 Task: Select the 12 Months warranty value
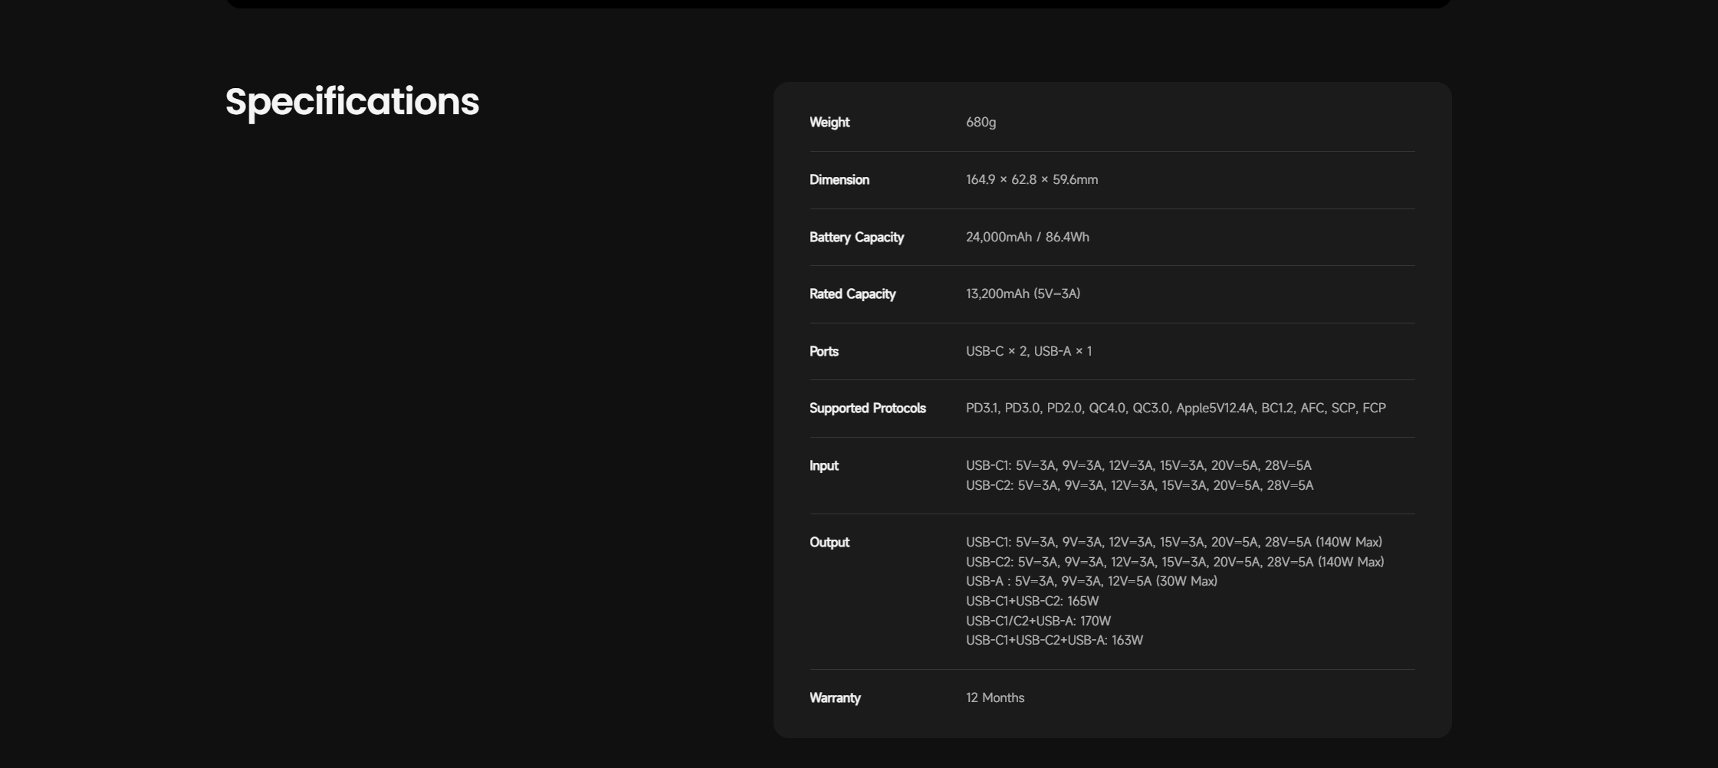[995, 698]
